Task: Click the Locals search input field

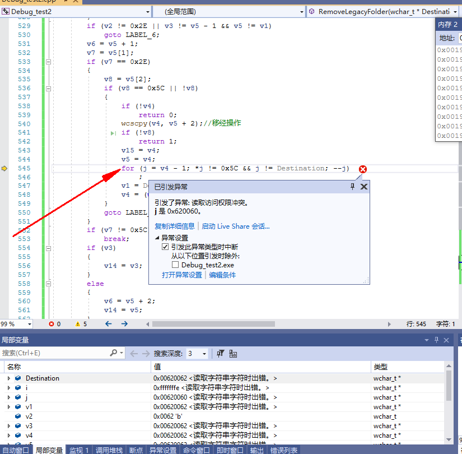Action: [x=54, y=353]
